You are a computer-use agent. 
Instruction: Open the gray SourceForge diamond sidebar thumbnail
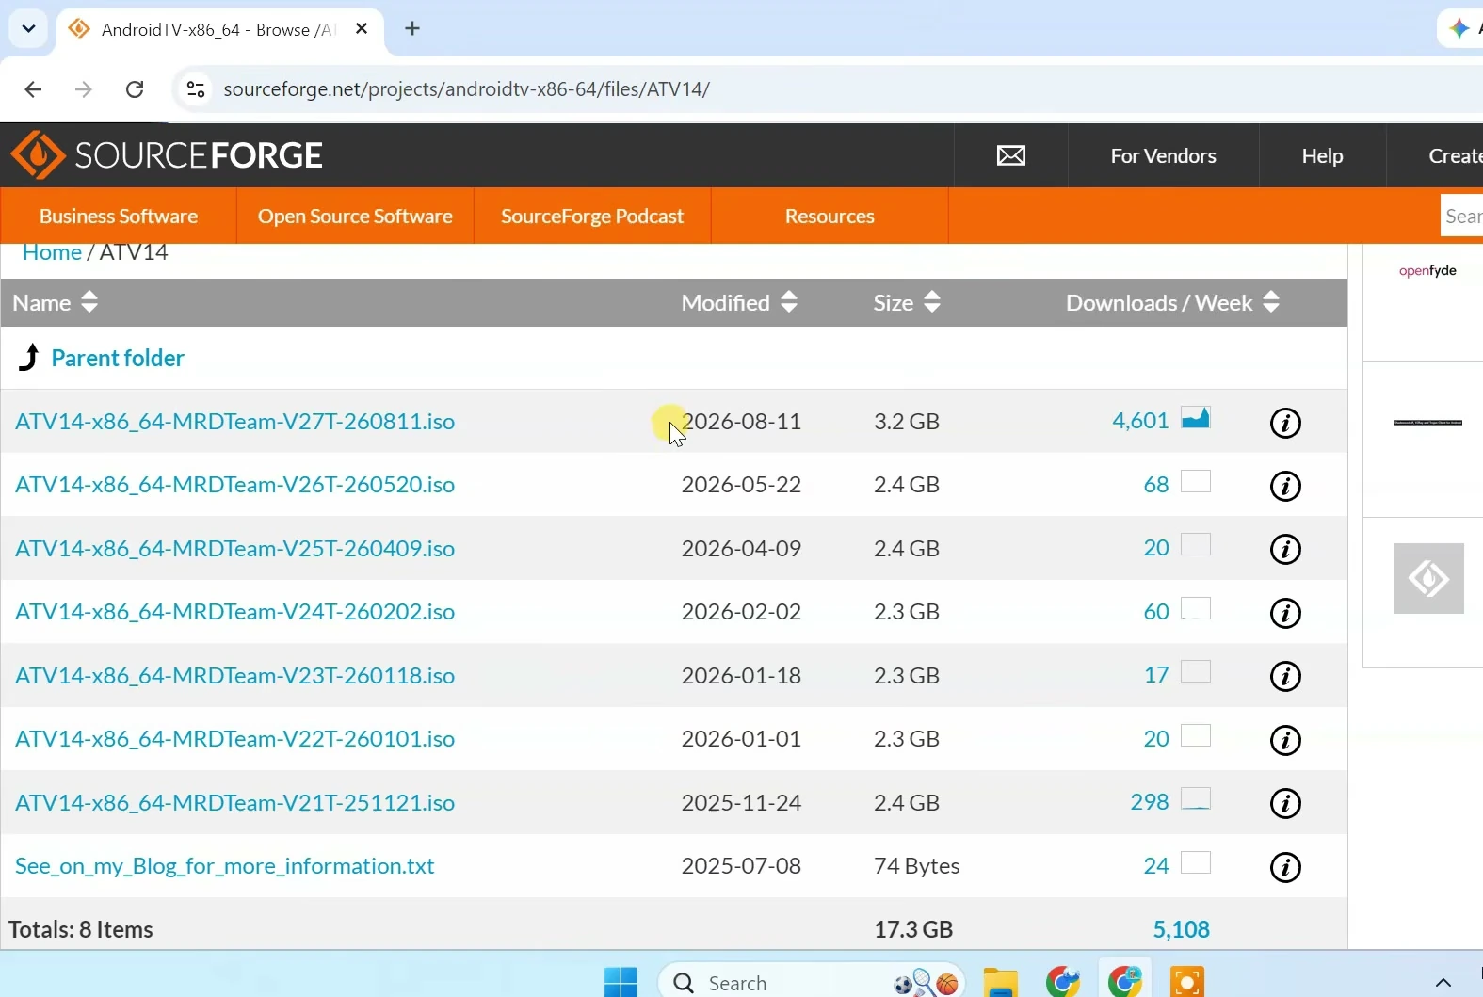coord(1428,578)
